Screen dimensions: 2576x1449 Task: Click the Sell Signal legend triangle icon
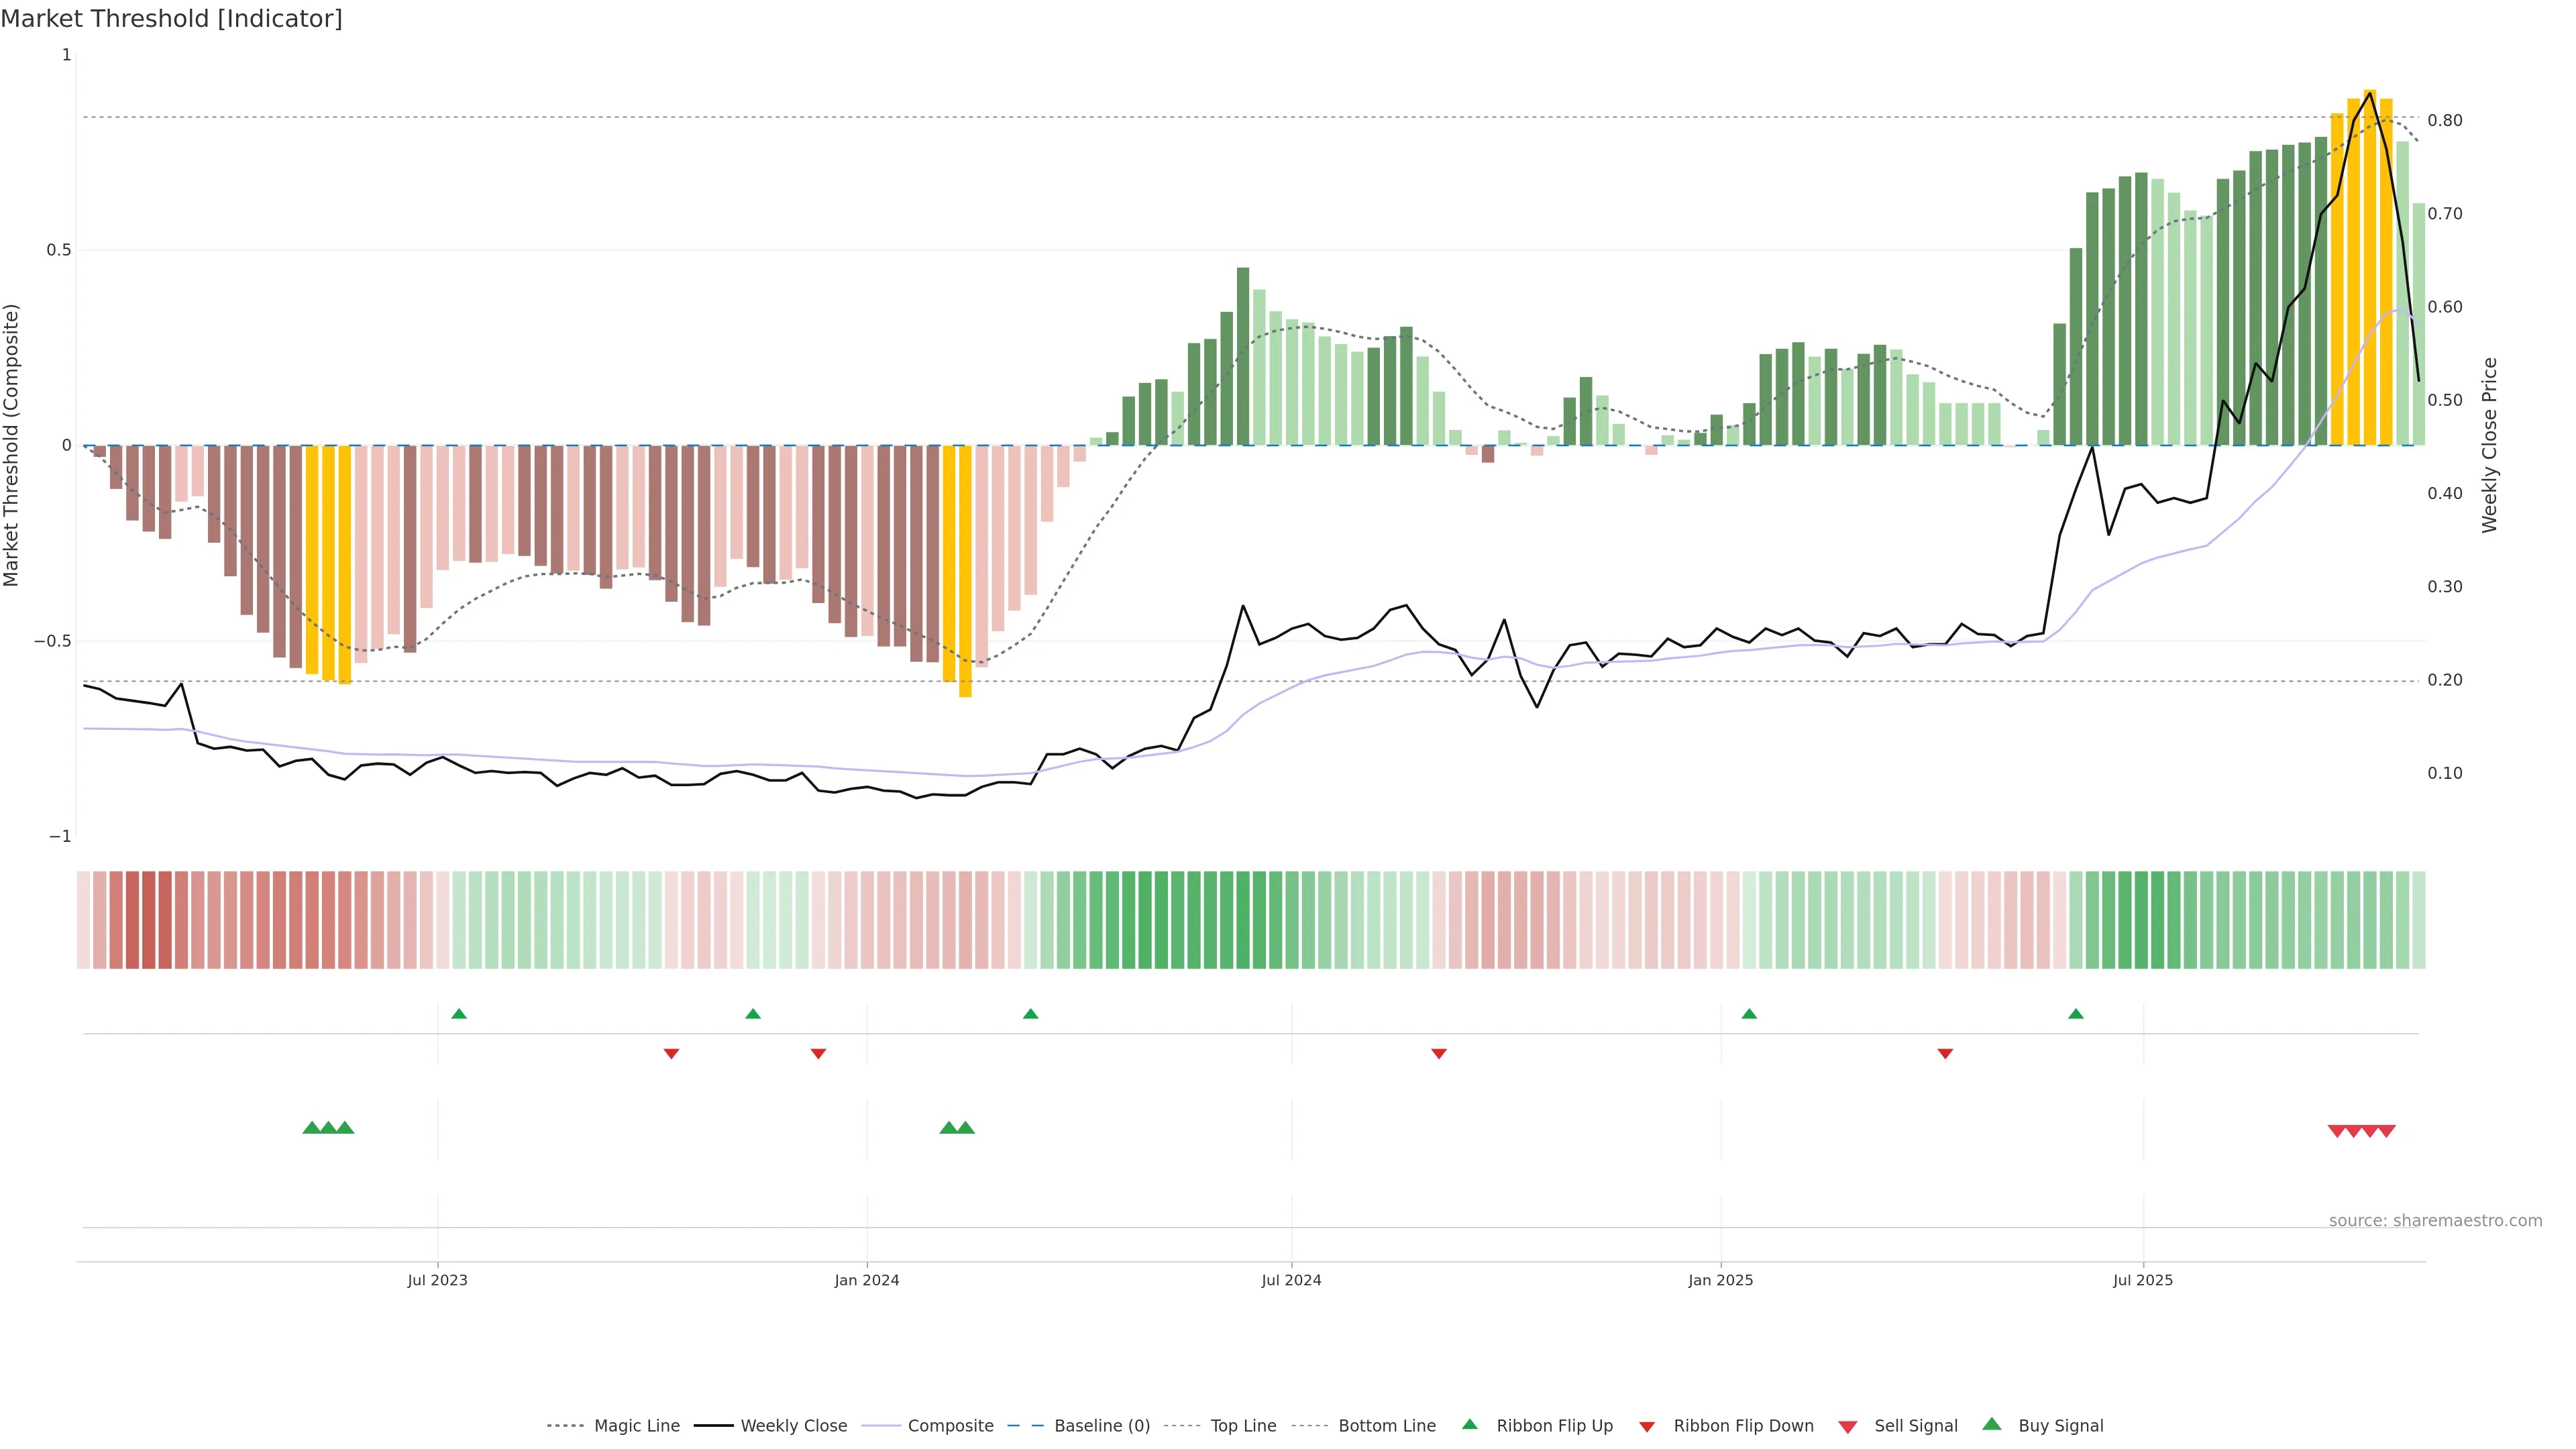coord(1848,1426)
